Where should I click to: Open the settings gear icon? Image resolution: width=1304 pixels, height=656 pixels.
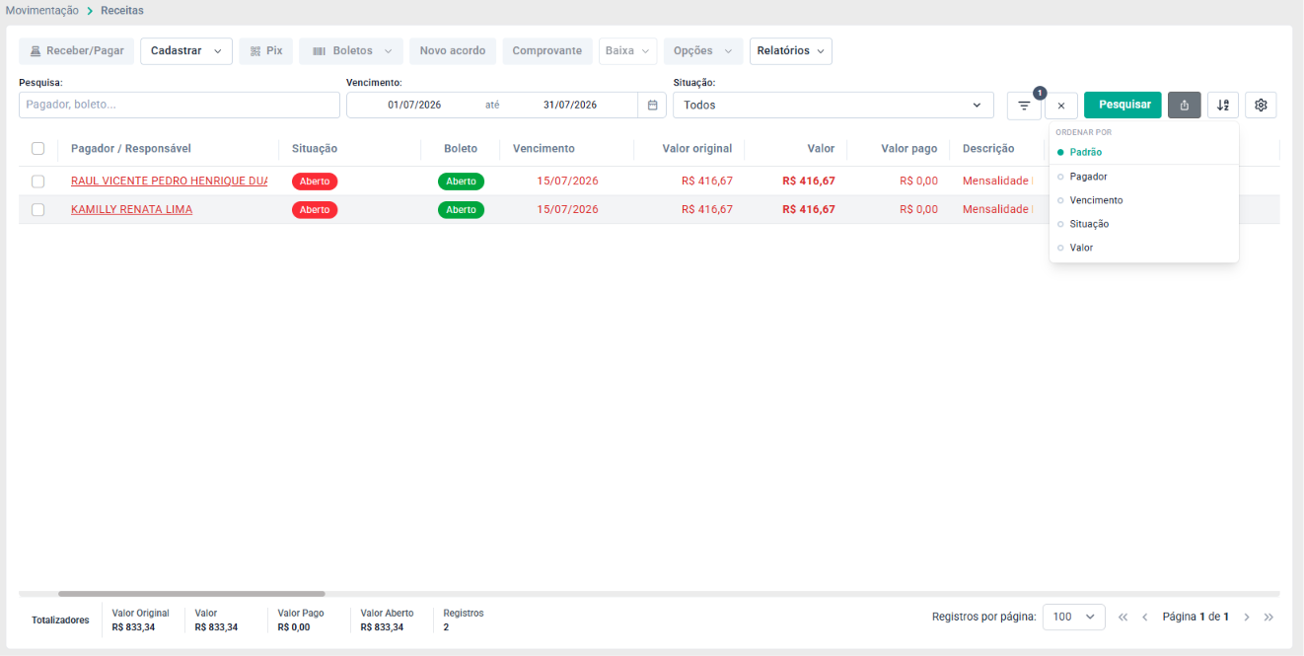point(1261,105)
